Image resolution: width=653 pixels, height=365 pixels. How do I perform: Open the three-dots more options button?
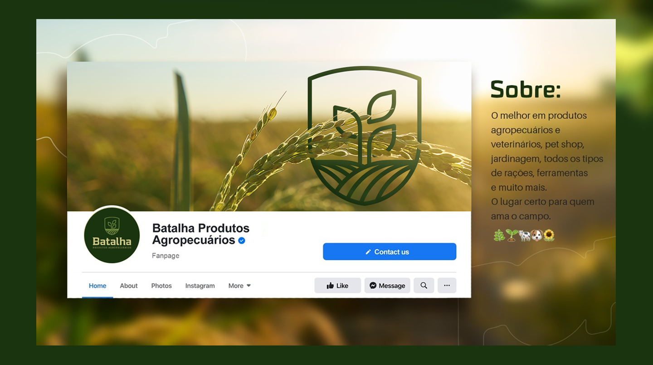pyautogui.click(x=447, y=286)
